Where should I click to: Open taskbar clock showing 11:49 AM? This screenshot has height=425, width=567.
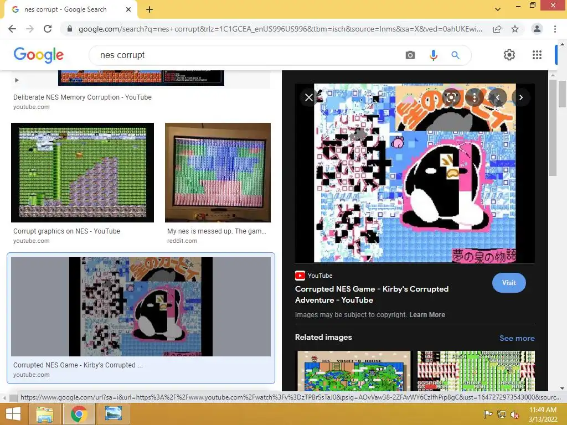pos(543,414)
